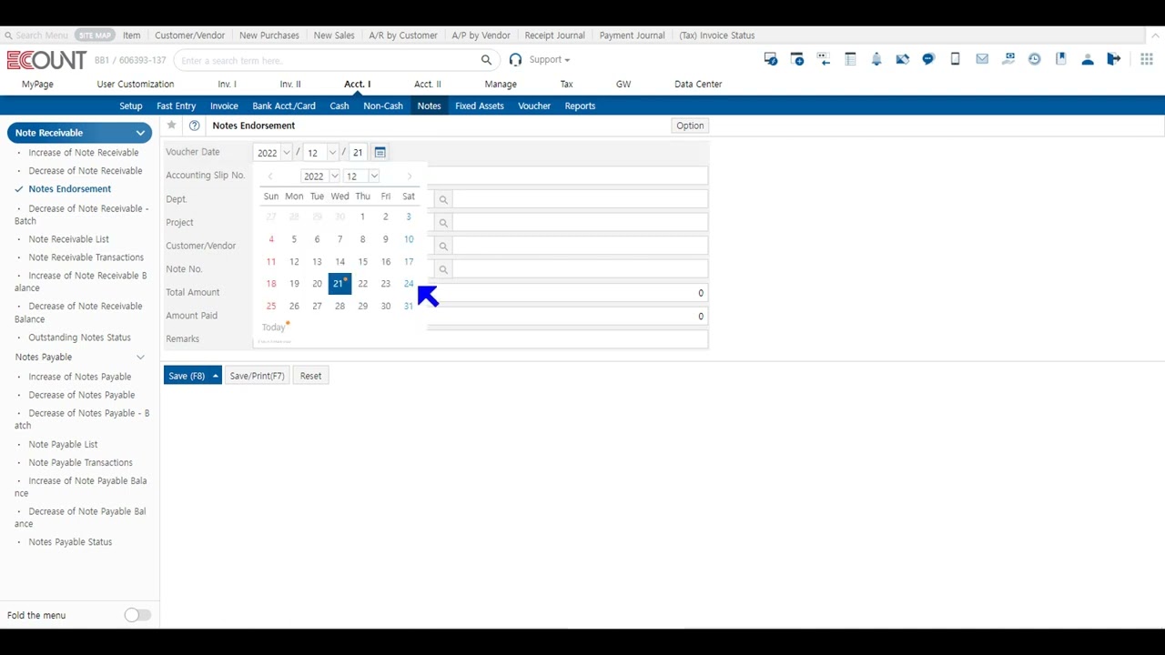Switch to the Fixed Assets submenu tab
Screen dimensions: 1165x655
(x=480, y=106)
